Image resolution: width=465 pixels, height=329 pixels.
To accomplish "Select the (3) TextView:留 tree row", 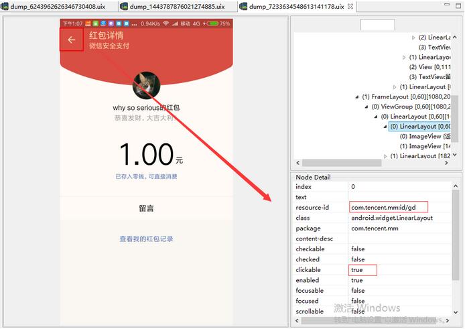I will 429,77.
